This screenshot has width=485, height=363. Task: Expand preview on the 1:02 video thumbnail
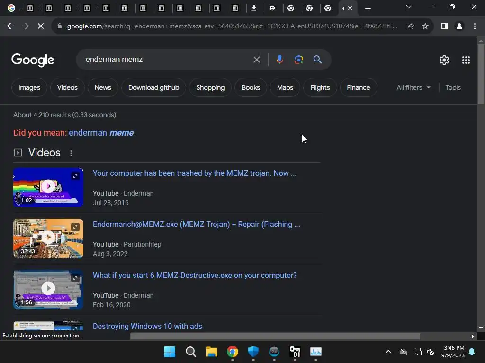tap(75, 176)
